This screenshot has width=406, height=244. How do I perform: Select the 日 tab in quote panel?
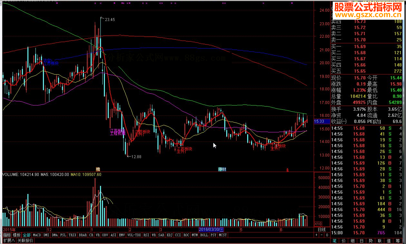click(x=362, y=241)
